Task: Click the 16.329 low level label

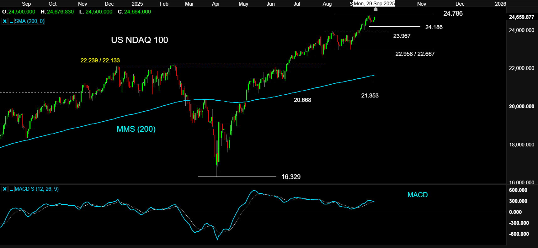Action: (x=291, y=177)
